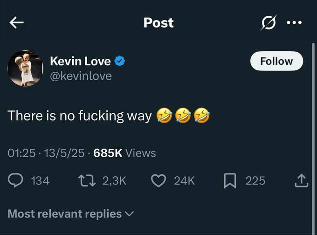The height and width of the screenshot is (235, 317).
Task: Follow Kevin Love
Action: tap(276, 61)
